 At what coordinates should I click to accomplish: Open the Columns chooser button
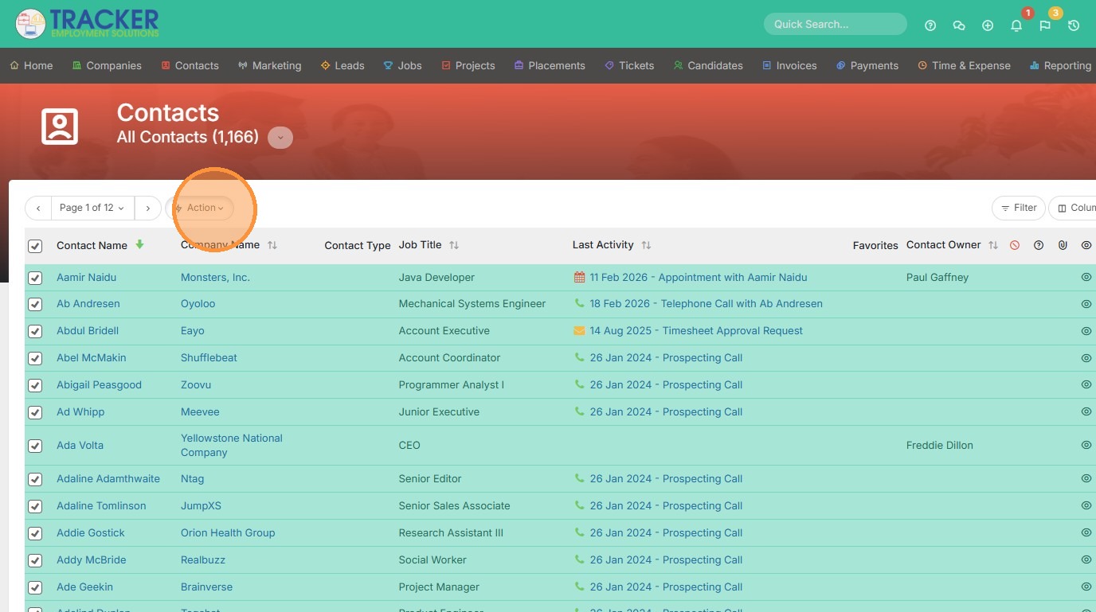pyautogui.click(x=1074, y=208)
